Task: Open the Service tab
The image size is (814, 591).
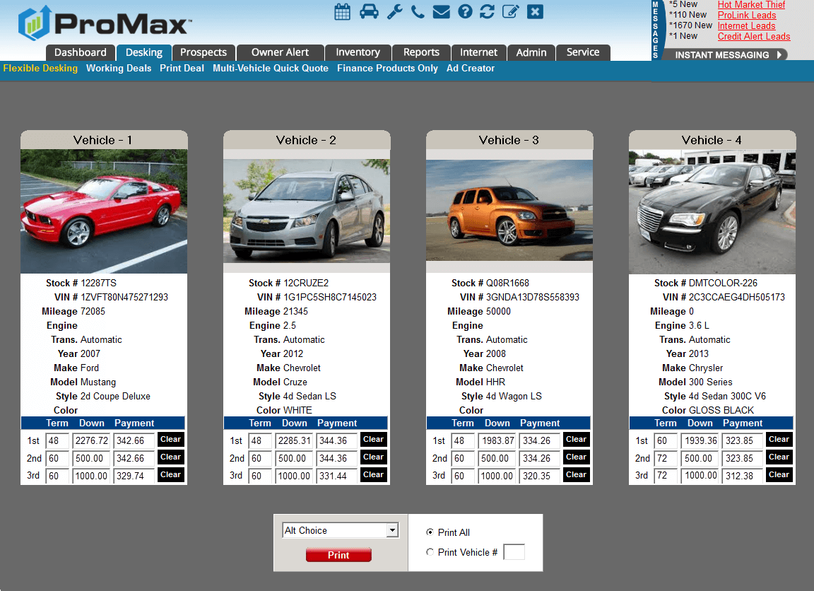Action: tap(583, 52)
